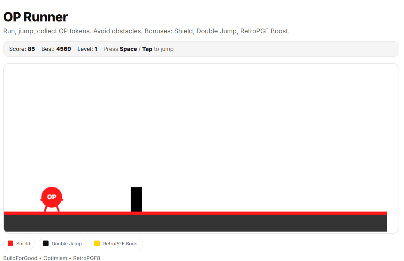Click the bold Tap hint text
Screen dimensions: 404x261
click(x=147, y=49)
